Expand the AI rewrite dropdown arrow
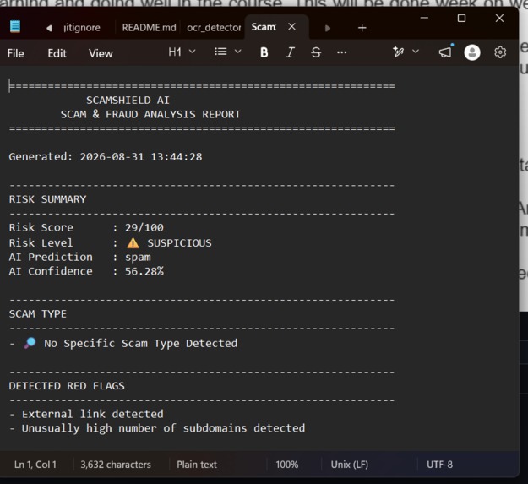Image resolution: width=528 pixels, height=484 pixels. [x=416, y=52]
